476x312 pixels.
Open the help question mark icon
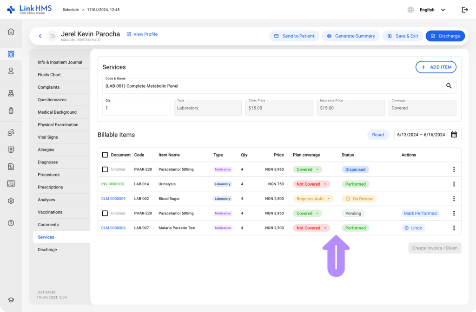11,223
